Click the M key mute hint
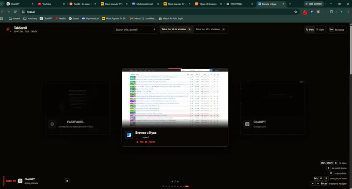Image resolution: width=352 pixels, height=189 pixels. coord(326,178)
